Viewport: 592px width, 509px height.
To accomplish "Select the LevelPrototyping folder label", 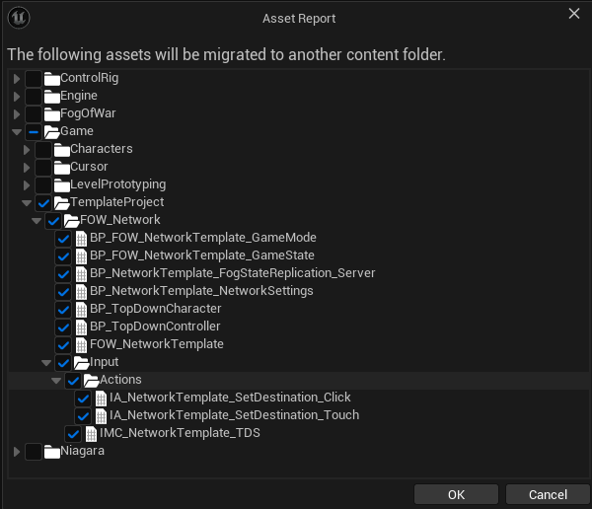I will pos(117,184).
